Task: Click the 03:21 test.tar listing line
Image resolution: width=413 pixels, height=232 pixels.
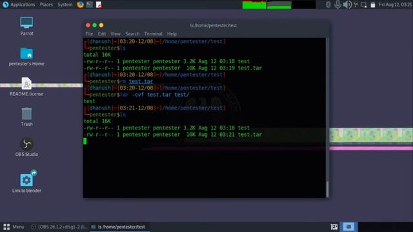Action: [x=173, y=135]
